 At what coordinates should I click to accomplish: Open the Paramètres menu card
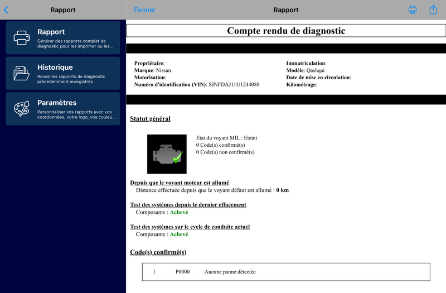click(63, 108)
